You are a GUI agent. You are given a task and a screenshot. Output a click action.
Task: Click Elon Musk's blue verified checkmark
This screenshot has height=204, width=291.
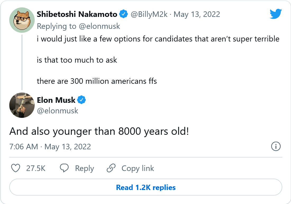pos(82,100)
